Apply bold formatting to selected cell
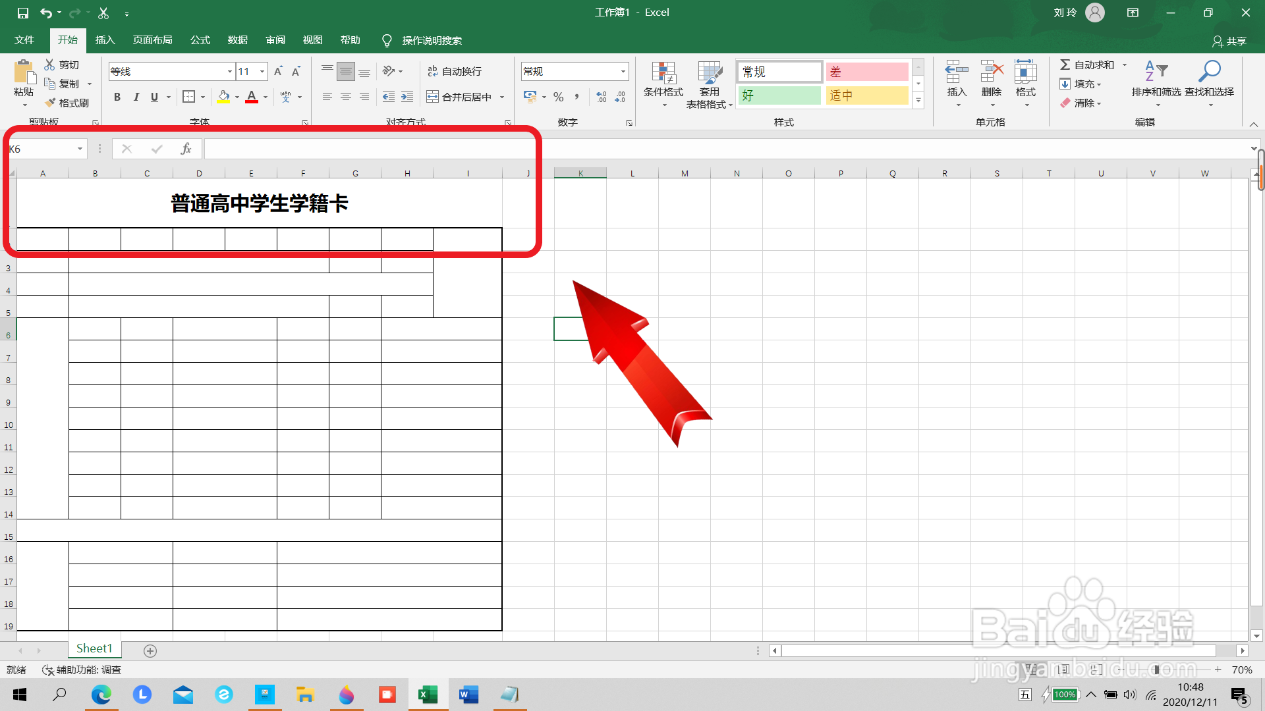 117,97
